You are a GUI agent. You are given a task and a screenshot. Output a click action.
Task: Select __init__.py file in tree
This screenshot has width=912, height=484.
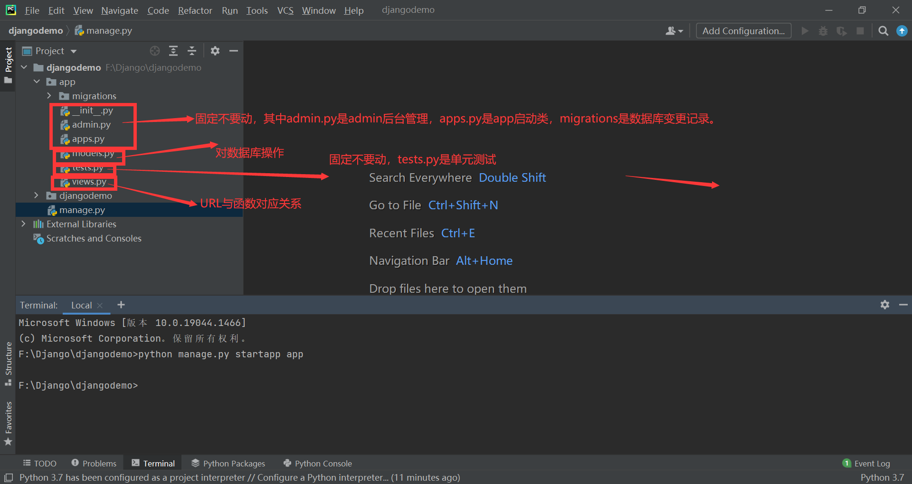[86, 110]
